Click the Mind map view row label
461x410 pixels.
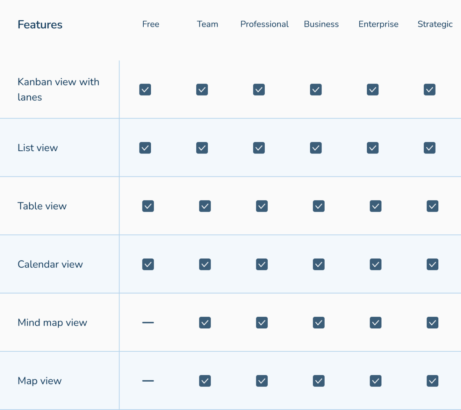52,323
